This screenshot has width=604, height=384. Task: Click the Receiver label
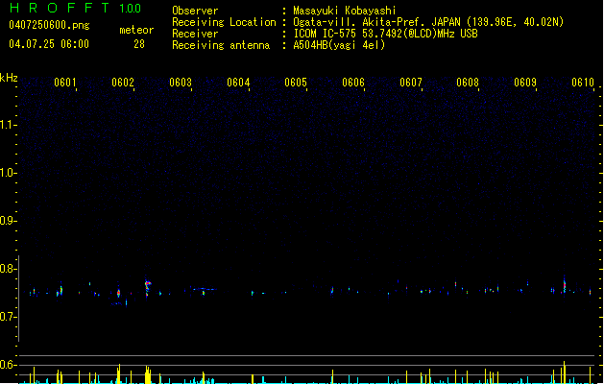(195, 34)
